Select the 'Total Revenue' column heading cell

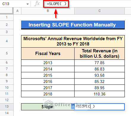(x=100, y=54)
